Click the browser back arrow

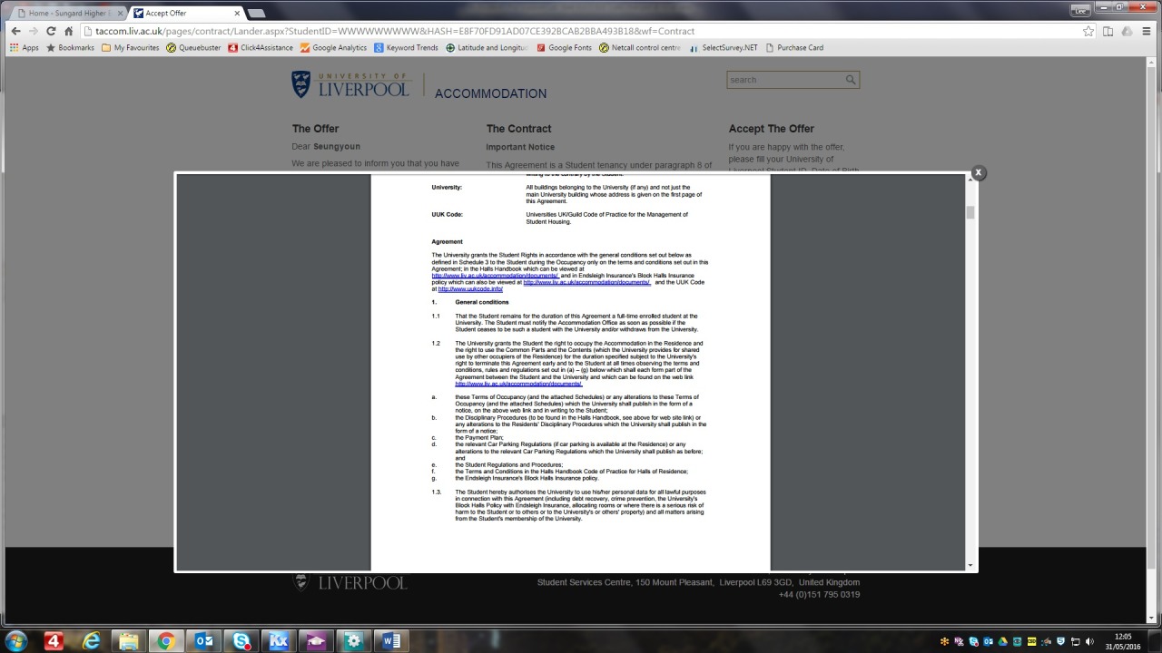(x=15, y=31)
